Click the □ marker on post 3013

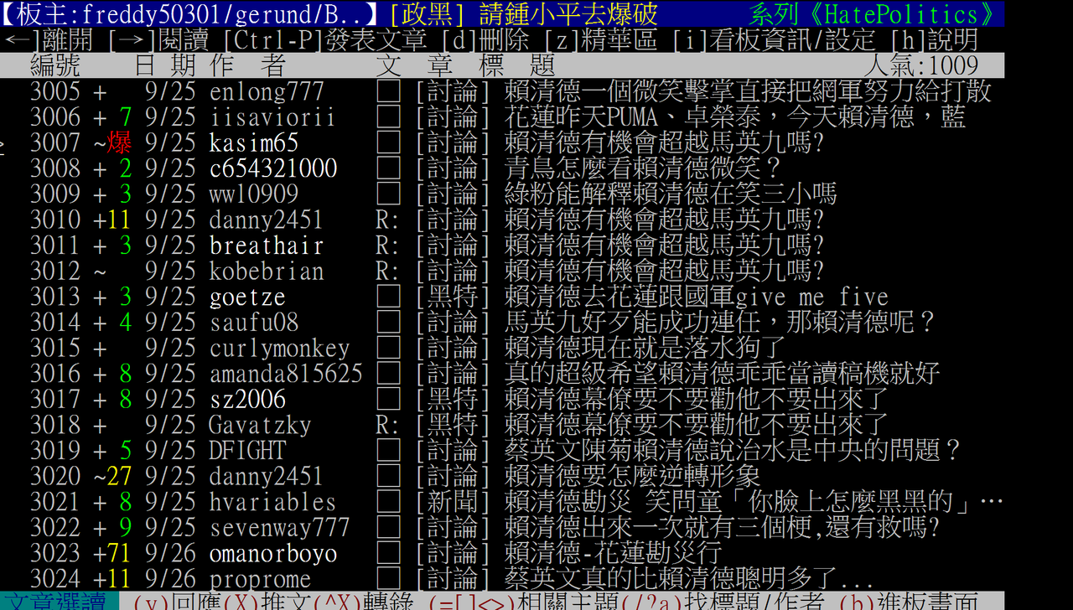(388, 297)
